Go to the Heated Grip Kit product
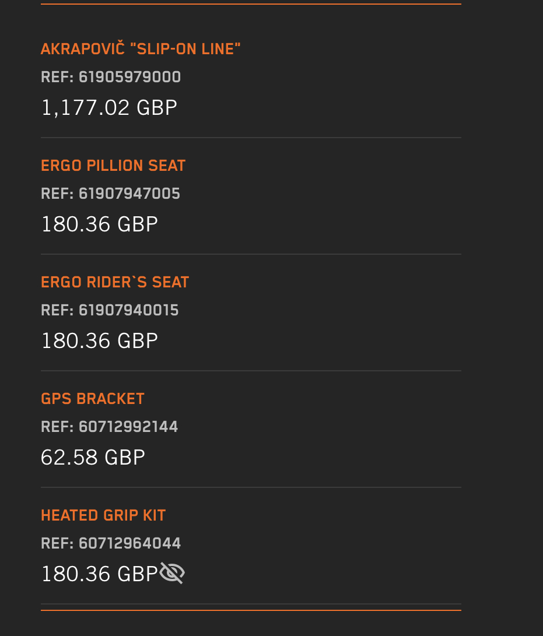Image resolution: width=543 pixels, height=636 pixels. coord(103,515)
